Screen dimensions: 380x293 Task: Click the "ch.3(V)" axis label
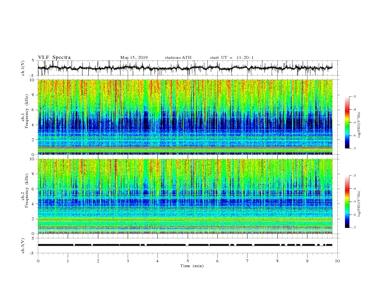tap(23, 246)
